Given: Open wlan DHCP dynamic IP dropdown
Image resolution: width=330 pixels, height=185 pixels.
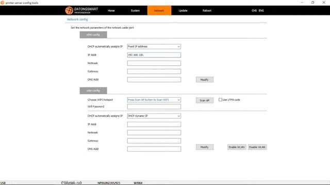Looking at the screenshot, I should pos(154,116).
